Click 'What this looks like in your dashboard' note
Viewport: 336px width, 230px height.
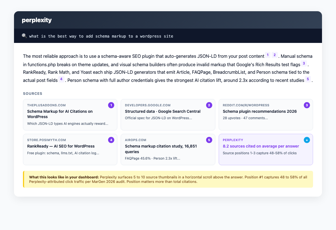168,179
